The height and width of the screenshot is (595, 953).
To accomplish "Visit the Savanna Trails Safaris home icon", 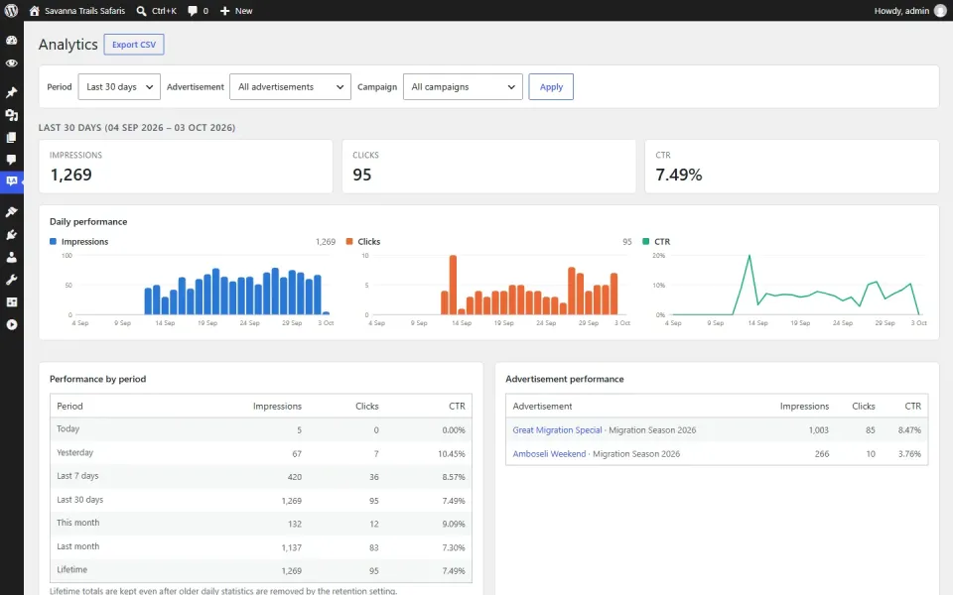I will pos(34,11).
